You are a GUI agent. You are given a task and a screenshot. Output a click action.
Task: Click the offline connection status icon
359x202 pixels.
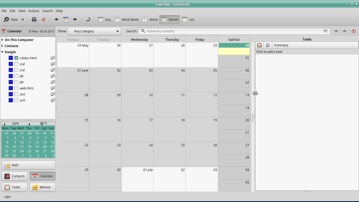7,197
